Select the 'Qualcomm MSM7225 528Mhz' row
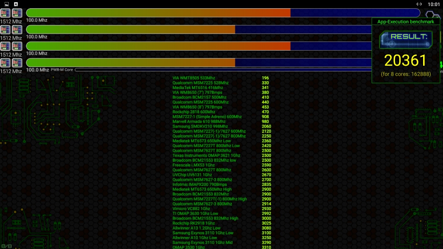443x249 pixels. (x=222, y=83)
